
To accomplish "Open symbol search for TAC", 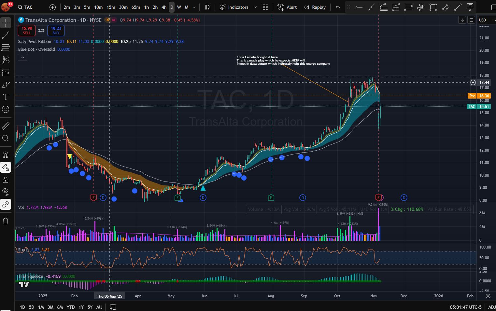I will point(25,7).
